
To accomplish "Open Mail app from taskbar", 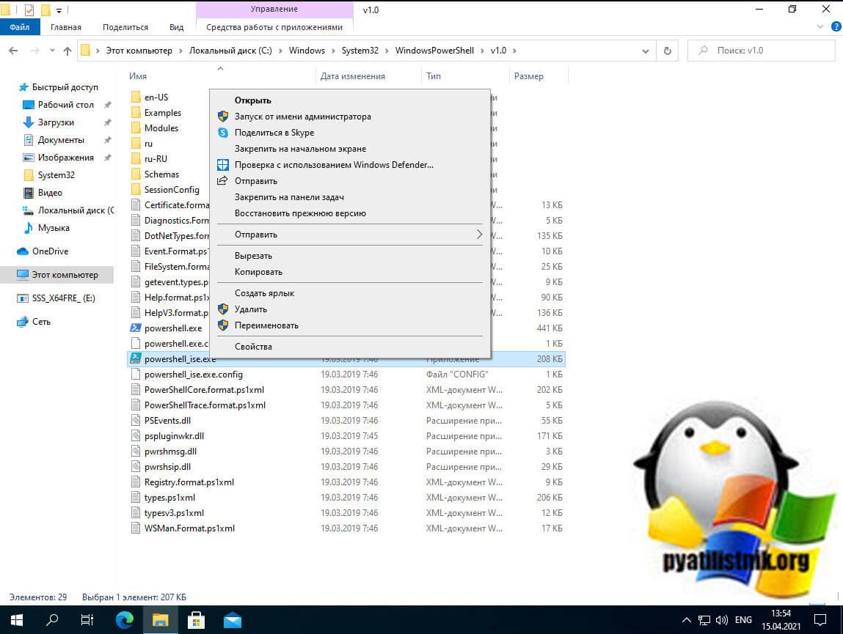I will pos(233,621).
